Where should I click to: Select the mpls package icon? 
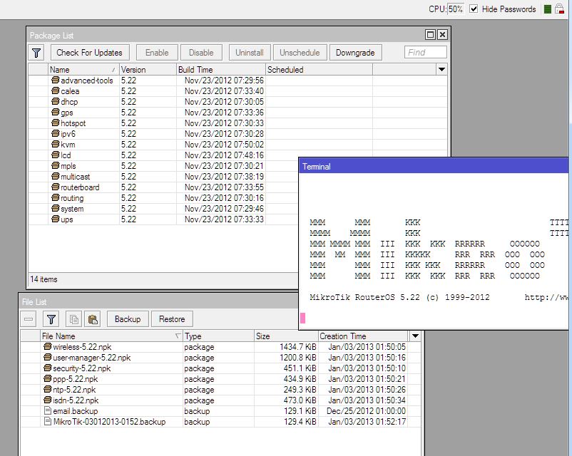pyautogui.click(x=55, y=165)
